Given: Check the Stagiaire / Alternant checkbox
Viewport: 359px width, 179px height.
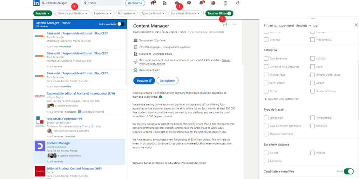Looking at the screenshot, I should pos(266,134).
